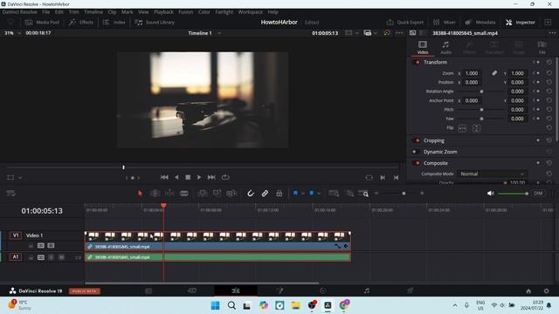The width and height of the screenshot is (559, 314).
Task: Open Timeline 1 name dropdown
Action: point(204,33)
